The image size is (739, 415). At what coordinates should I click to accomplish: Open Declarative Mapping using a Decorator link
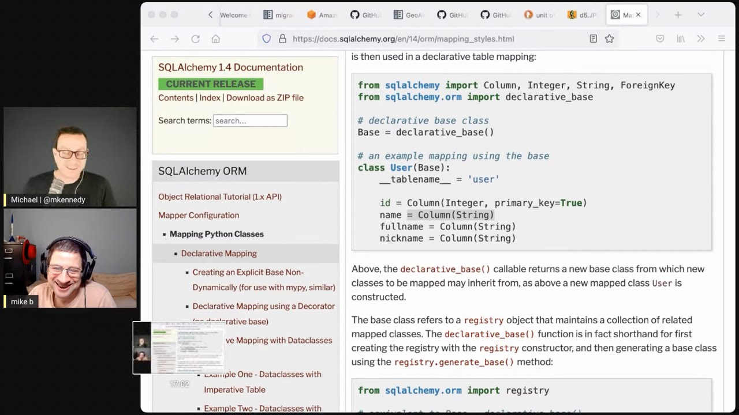click(x=263, y=306)
